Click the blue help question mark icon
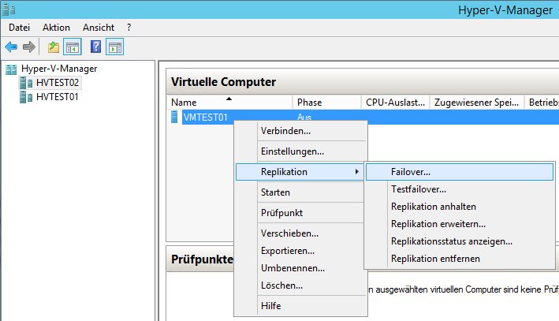The width and height of the screenshot is (559, 321). pos(95,47)
